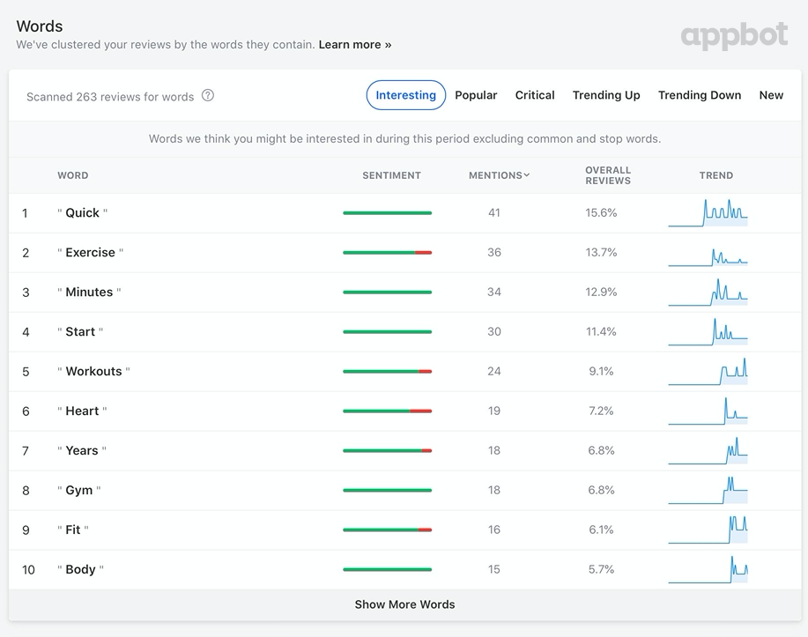The height and width of the screenshot is (637, 808).
Task: View the Trending Down tab
Action: pyautogui.click(x=699, y=95)
